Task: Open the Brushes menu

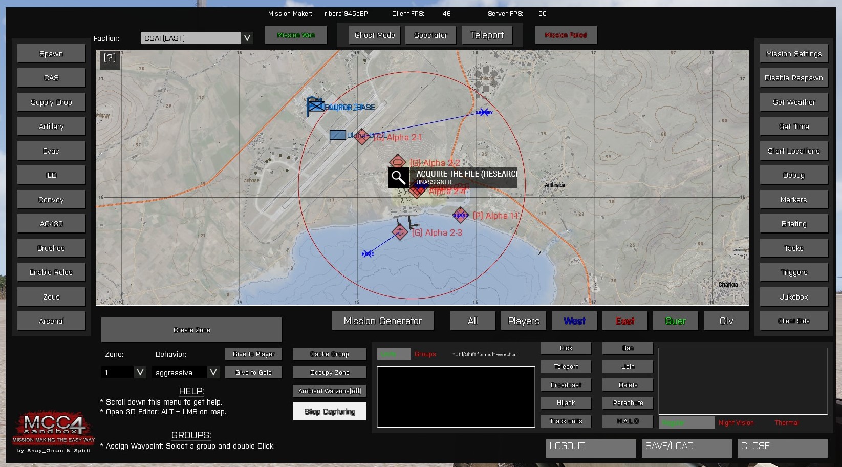Action: coord(51,248)
